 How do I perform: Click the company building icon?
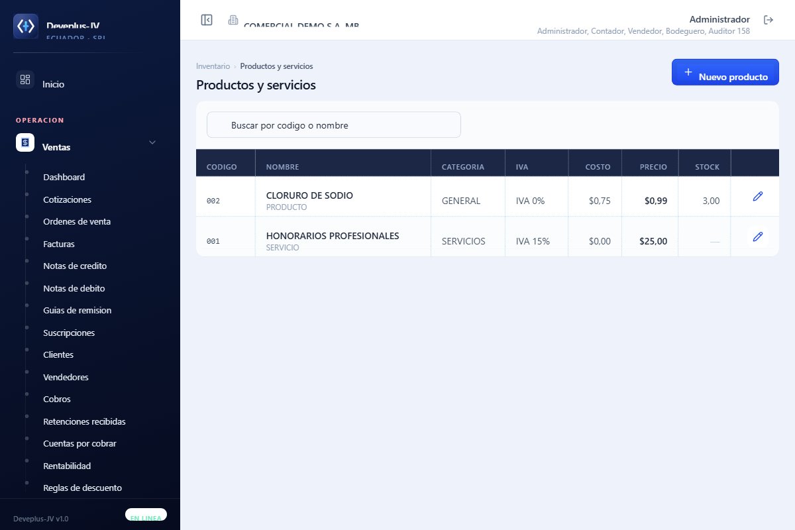(233, 20)
